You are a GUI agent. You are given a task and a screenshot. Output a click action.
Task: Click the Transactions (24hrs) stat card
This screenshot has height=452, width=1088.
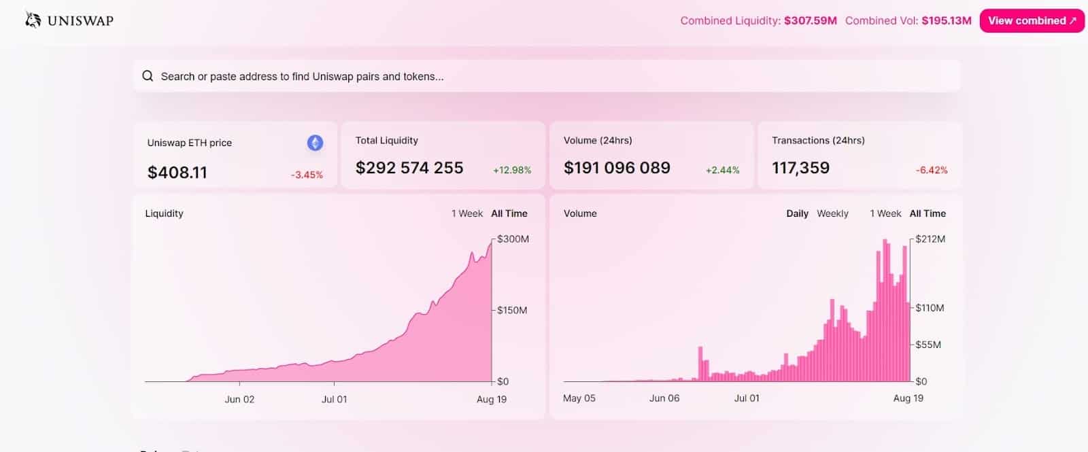point(860,156)
